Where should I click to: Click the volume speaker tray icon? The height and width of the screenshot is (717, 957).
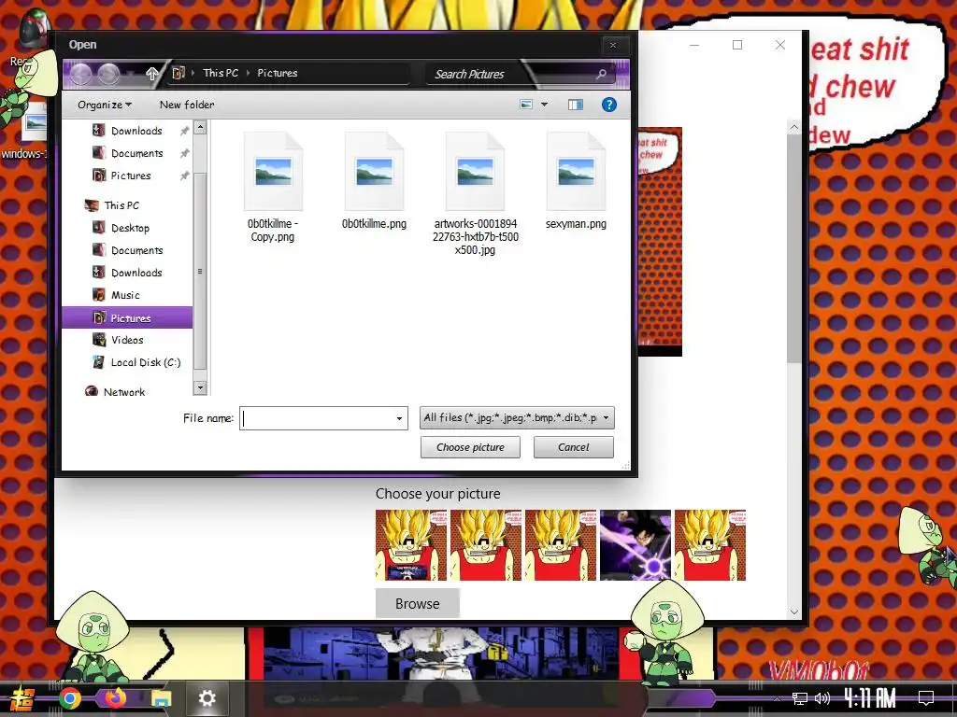[x=822, y=698]
